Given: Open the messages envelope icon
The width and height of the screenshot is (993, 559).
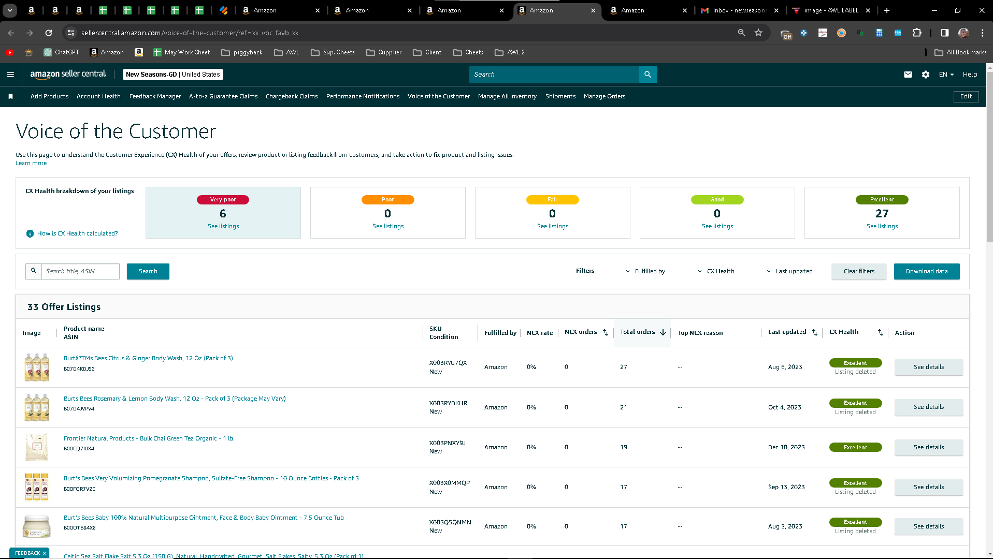Looking at the screenshot, I should (x=908, y=75).
